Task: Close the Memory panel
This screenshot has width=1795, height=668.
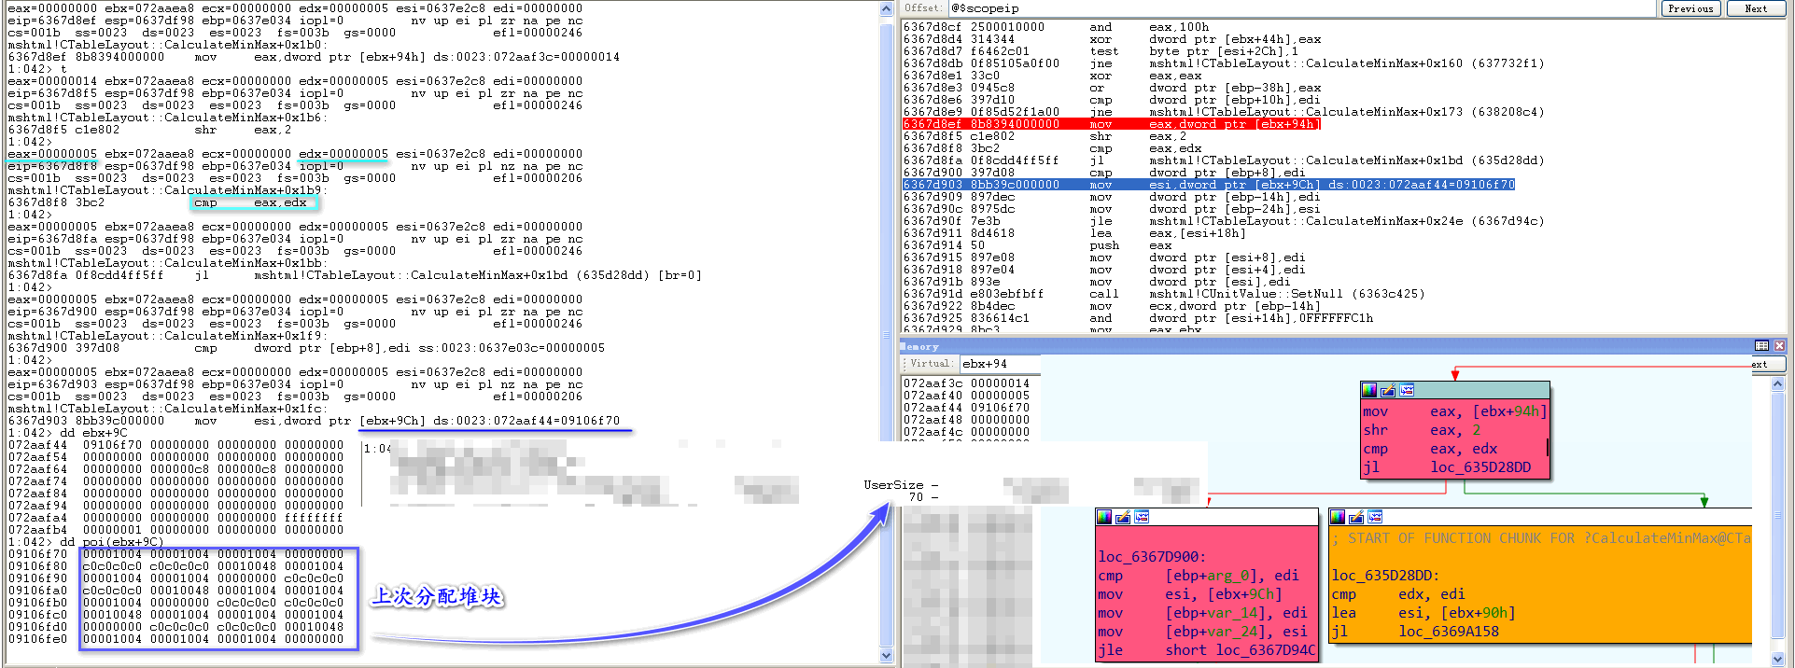Action: coord(1779,346)
